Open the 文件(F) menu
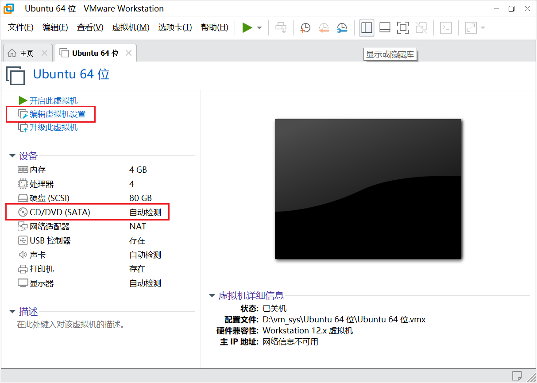537x383 pixels. coord(21,27)
